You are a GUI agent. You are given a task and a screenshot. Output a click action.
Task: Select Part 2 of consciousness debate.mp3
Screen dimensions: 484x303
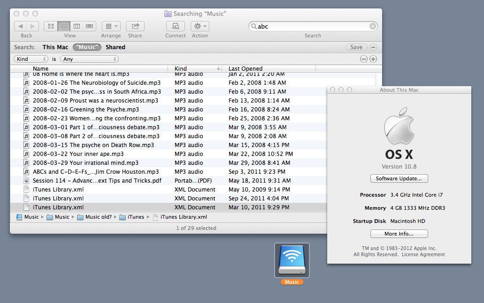(x=96, y=136)
